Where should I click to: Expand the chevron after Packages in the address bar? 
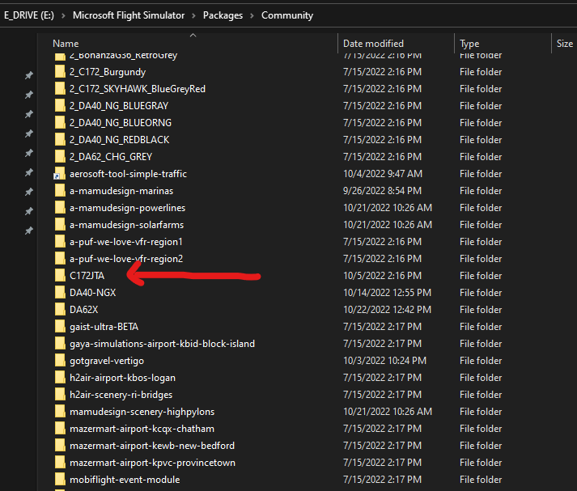[252, 16]
